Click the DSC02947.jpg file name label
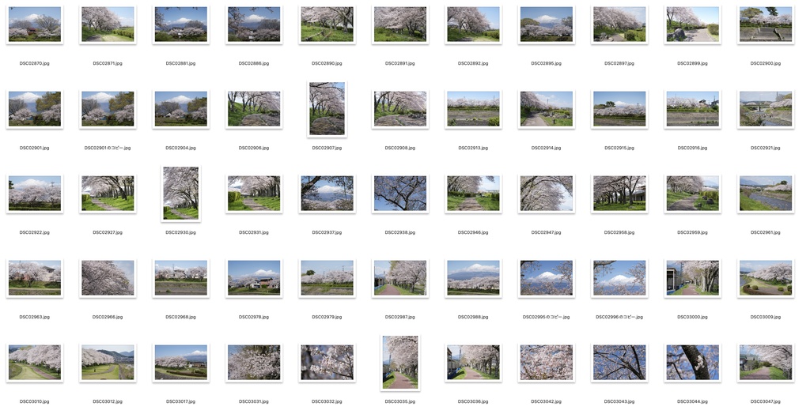Viewport: 810px width, 414px height. coord(546,233)
